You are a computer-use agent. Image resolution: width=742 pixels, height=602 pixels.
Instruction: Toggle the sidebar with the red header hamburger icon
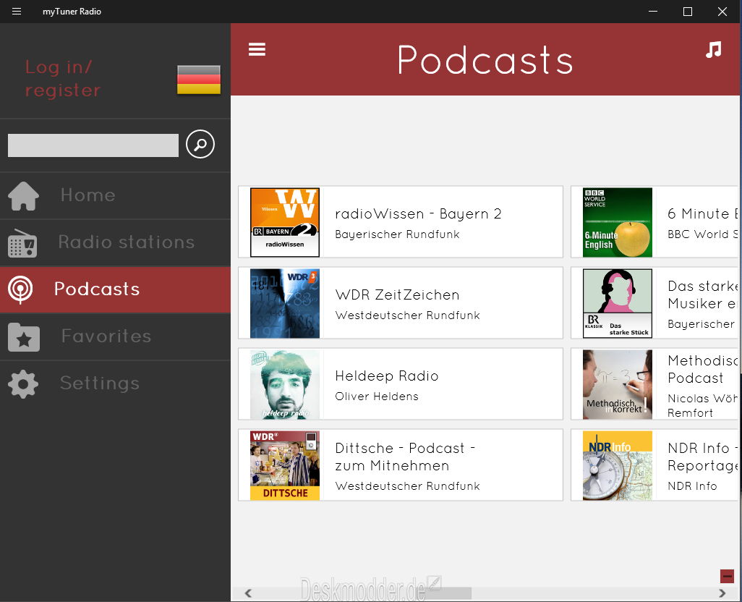[257, 49]
